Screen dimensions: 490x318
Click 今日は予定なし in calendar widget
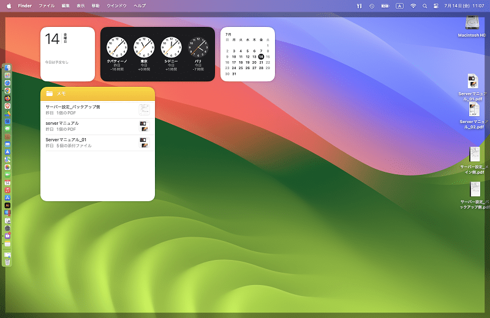(x=56, y=62)
